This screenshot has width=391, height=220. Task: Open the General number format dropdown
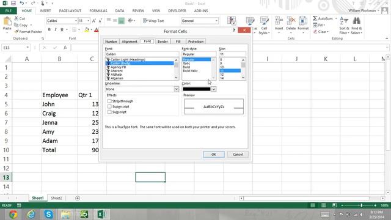pyautogui.click(x=216, y=21)
